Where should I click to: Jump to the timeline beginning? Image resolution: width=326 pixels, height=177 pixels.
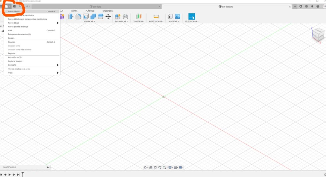coord(1,175)
